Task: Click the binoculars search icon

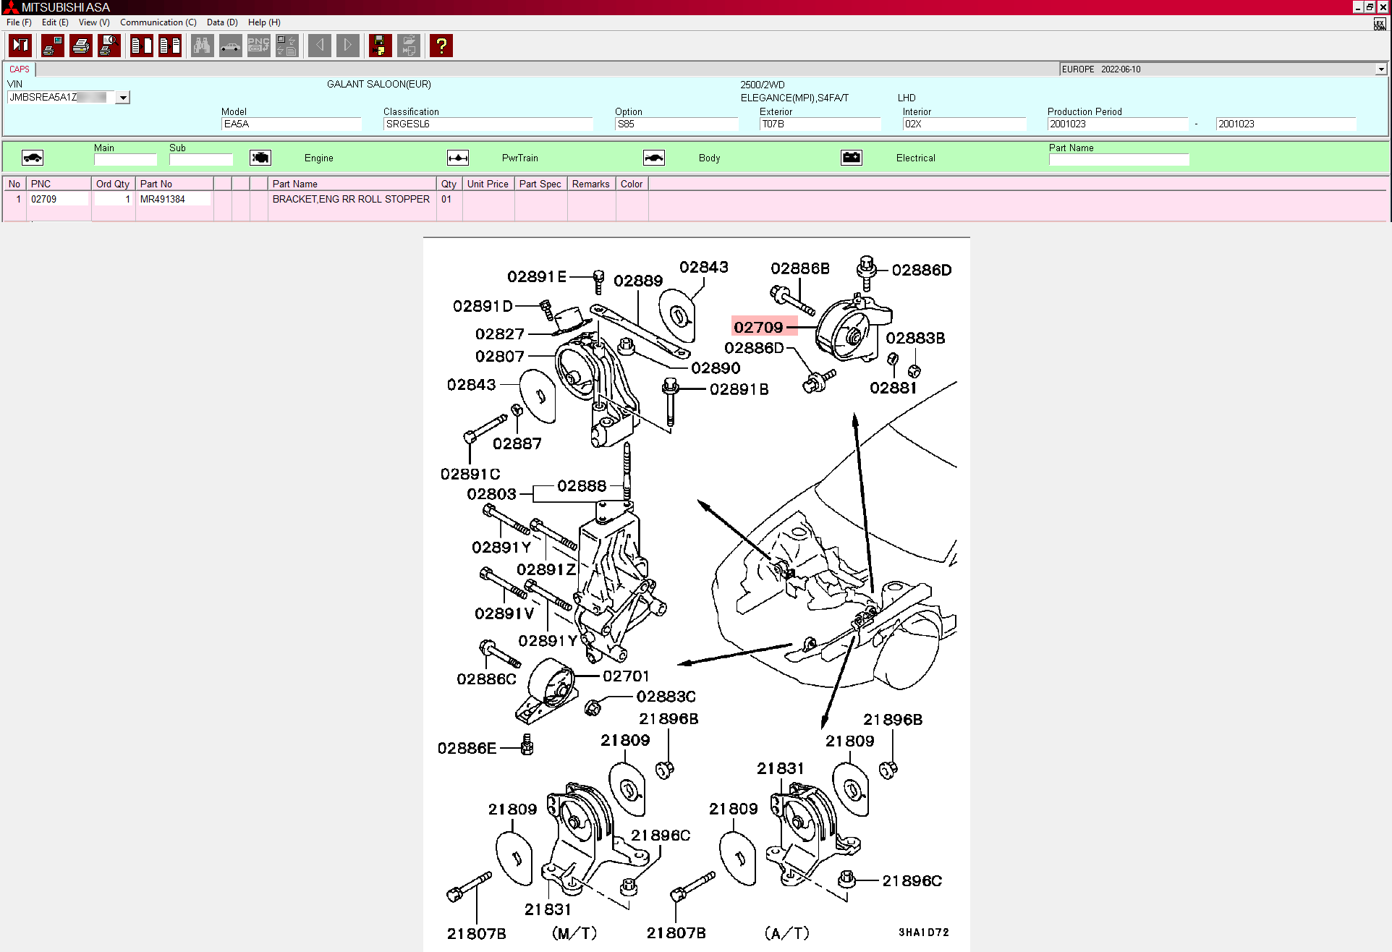Action: tap(202, 46)
